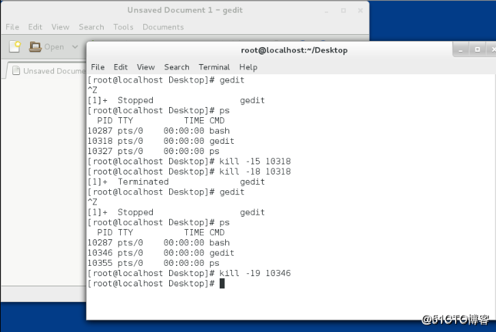The width and height of the screenshot is (496, 332).
Task: Expand the Open recent files dropdown arrow
Action: coord(75,47)
